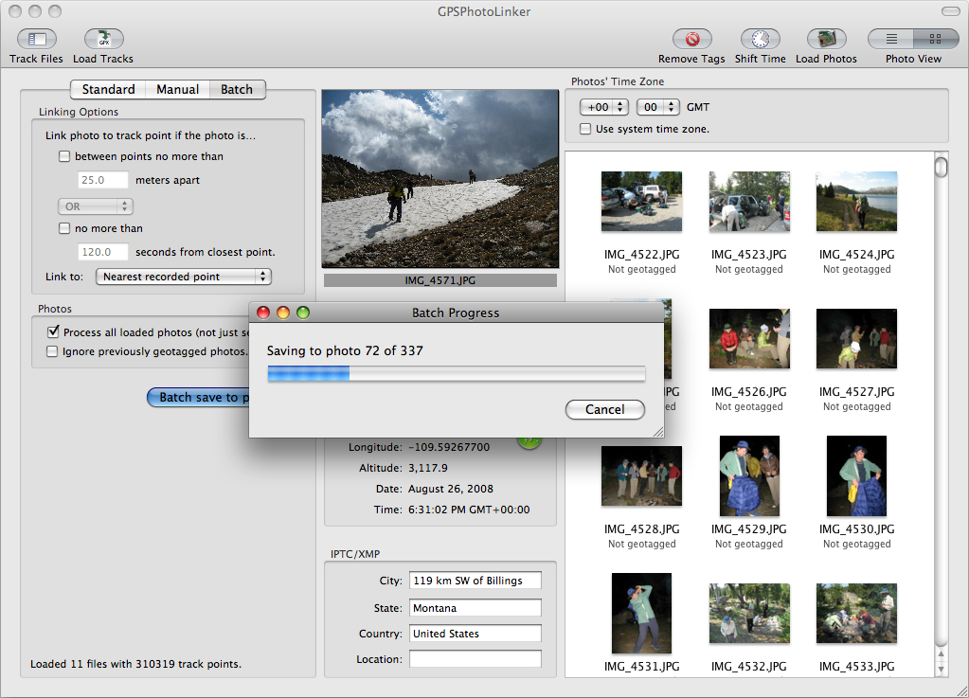Switch Photo View to grid mode
Image resolution: width=969 pixels, height=698 pixels.
[x=936, y=39]
